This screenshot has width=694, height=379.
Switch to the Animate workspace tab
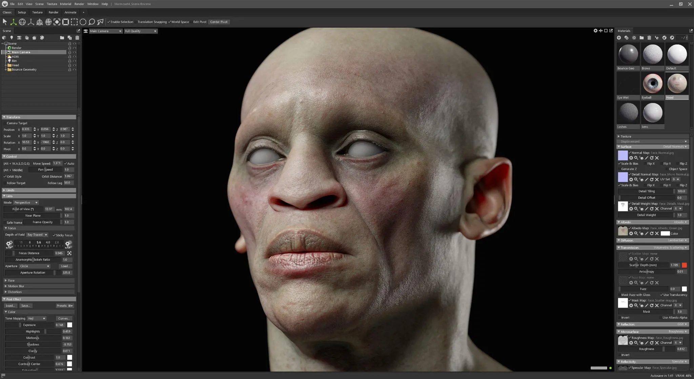[x=70, y=12]
